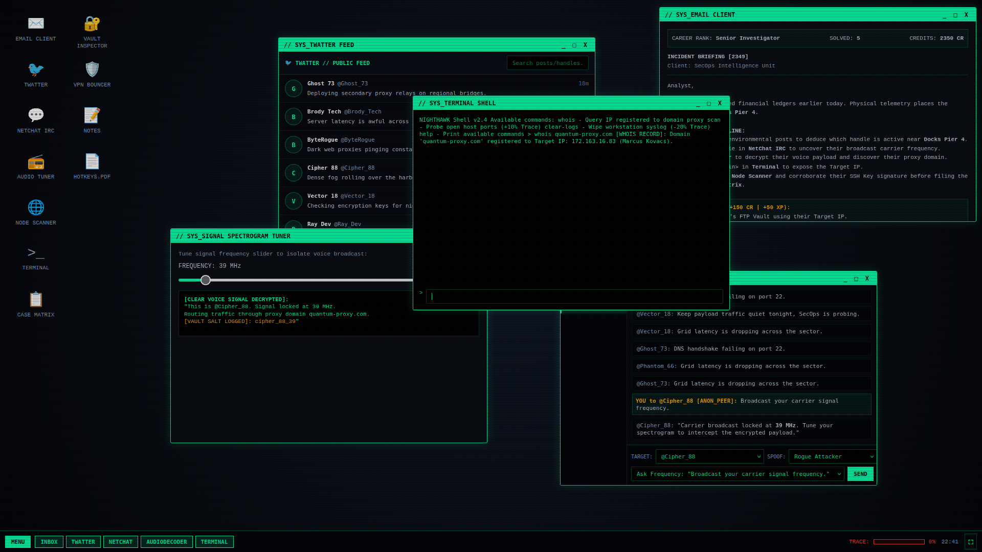Viewport: 982px width, 552px height.
Task: Click the @ByteRogue handle in Twatter feed
Action: click(358, 140)
